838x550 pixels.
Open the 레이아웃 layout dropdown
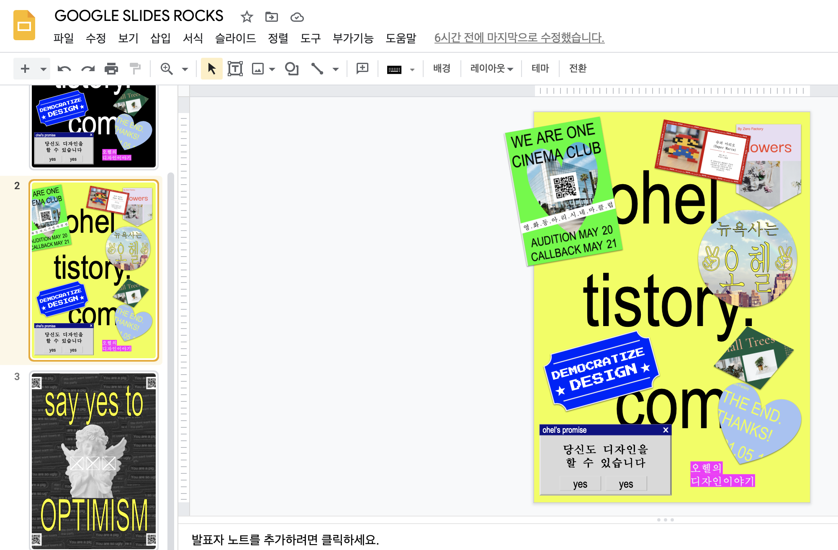(491, 68)
